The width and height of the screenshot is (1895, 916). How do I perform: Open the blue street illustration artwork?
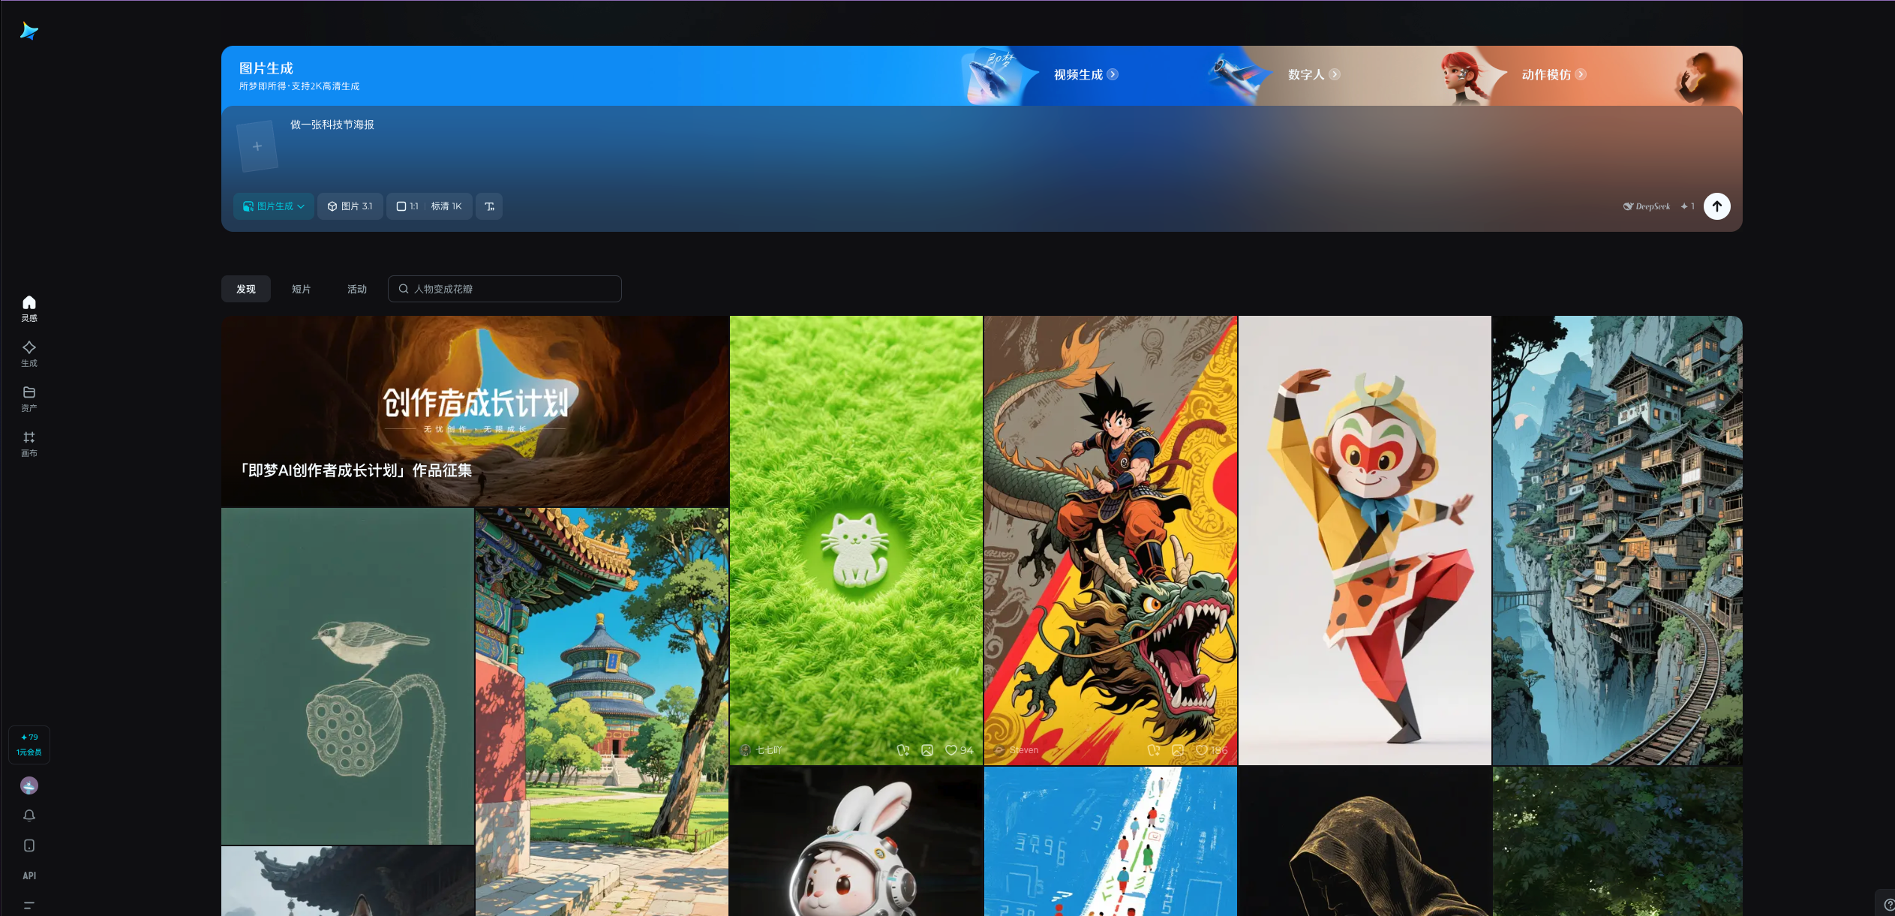click(x=1110, y=841)
